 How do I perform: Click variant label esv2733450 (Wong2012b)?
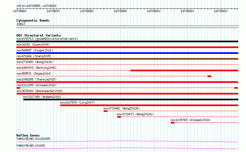35,62
